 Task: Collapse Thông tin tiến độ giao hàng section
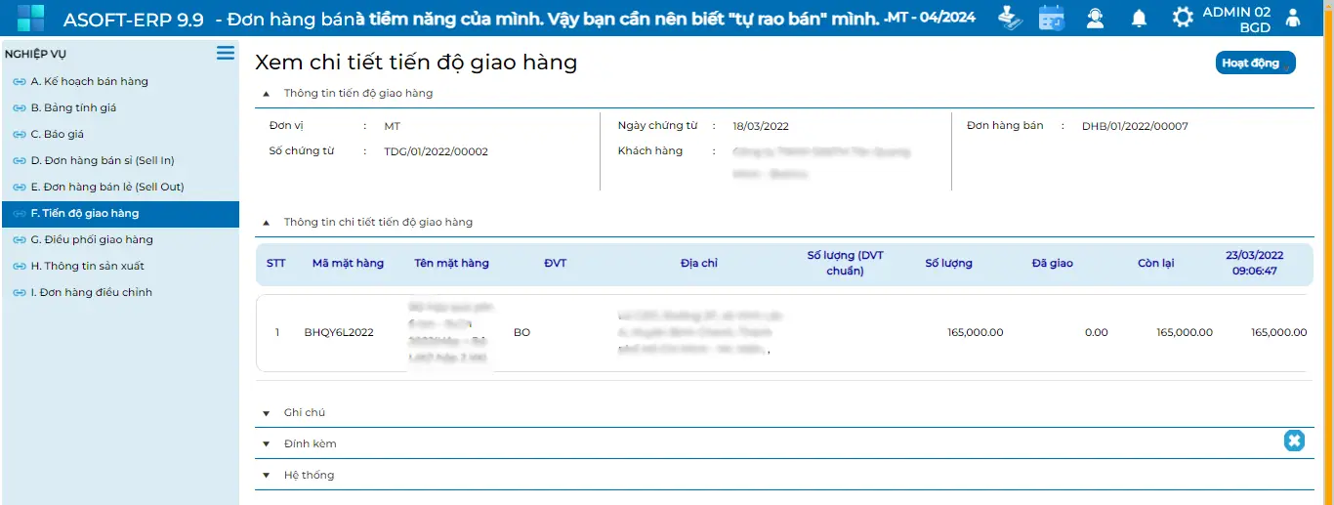266,94
